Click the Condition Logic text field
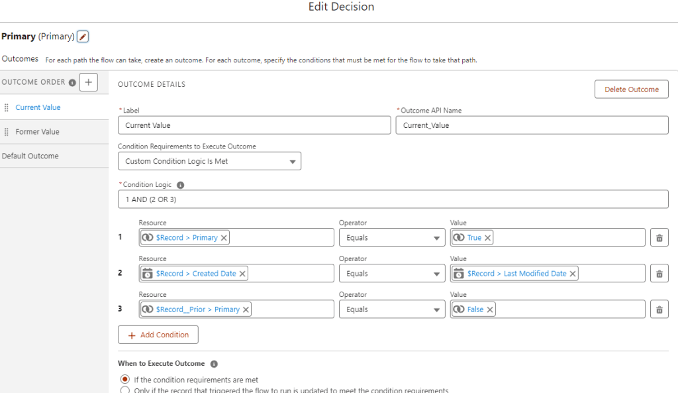This screenshot has width=678, height=393. click(393, 199)
